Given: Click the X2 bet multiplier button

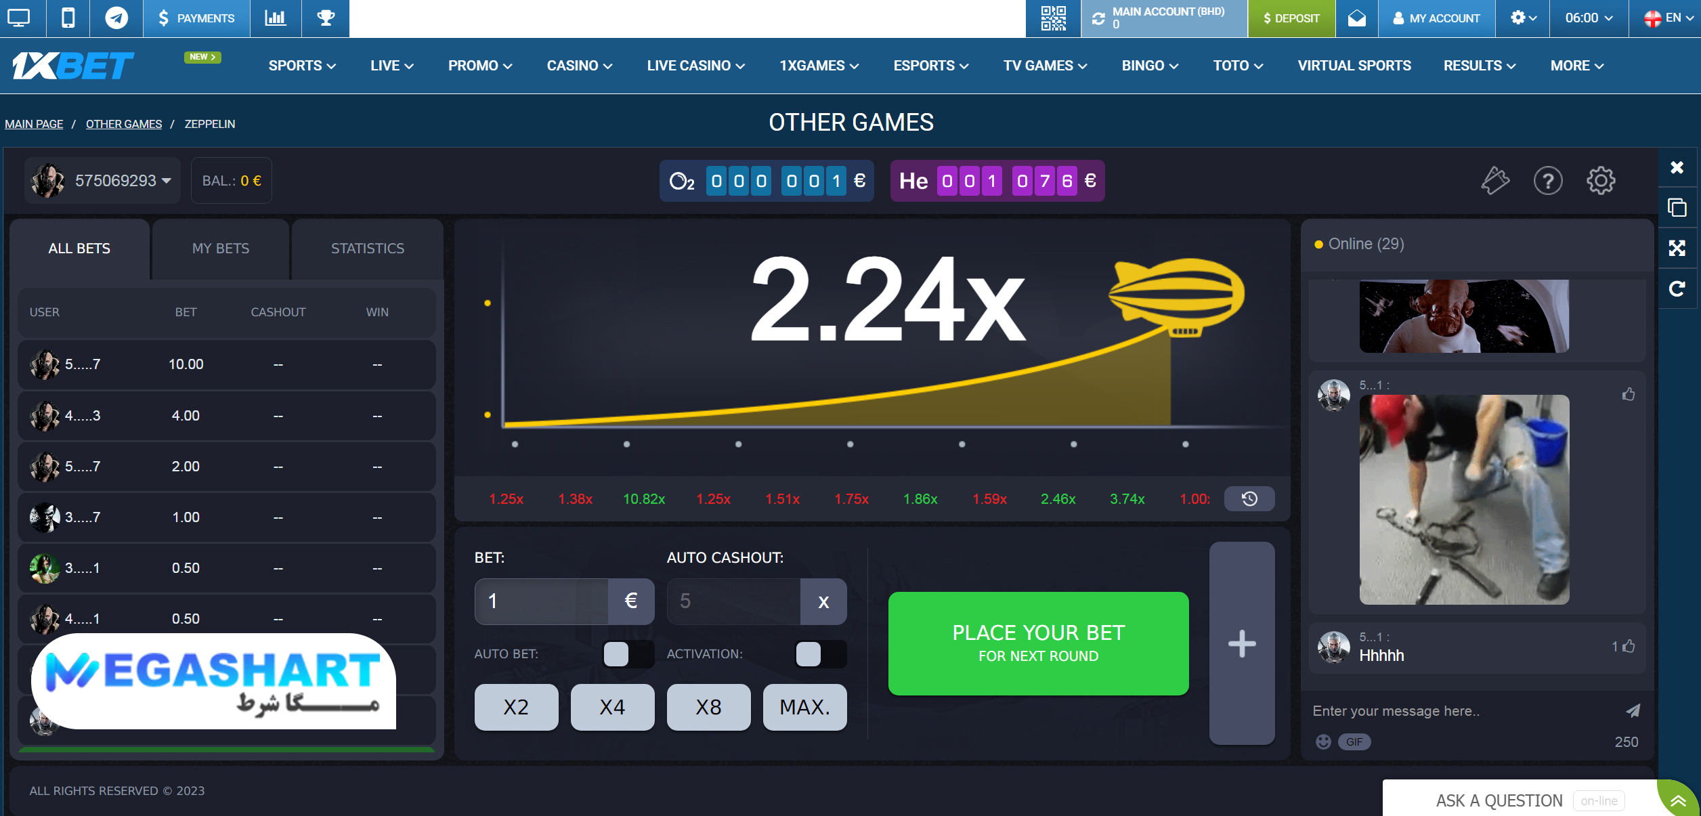Looking at the screenshot, I should click(516, 707).
